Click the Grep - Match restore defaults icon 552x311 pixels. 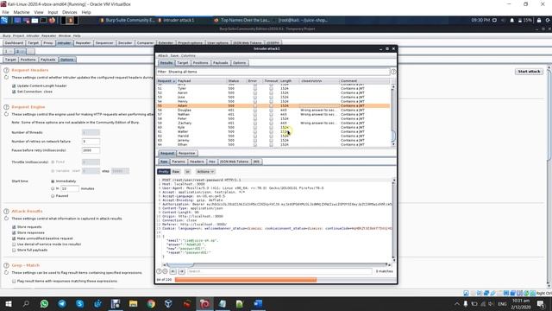coord(6,273)
